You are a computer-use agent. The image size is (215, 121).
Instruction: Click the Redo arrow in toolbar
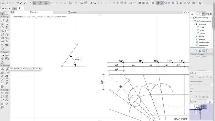click(x=12, y=3)
